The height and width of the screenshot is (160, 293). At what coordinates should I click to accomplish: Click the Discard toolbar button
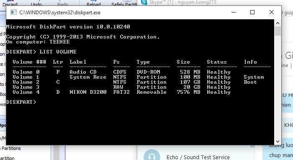[10, 3]
